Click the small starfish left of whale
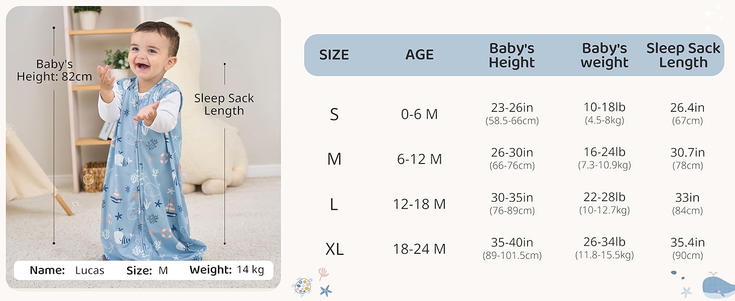Image resolution: width=735 pixels, height=301 pixels. coord(686,291)
